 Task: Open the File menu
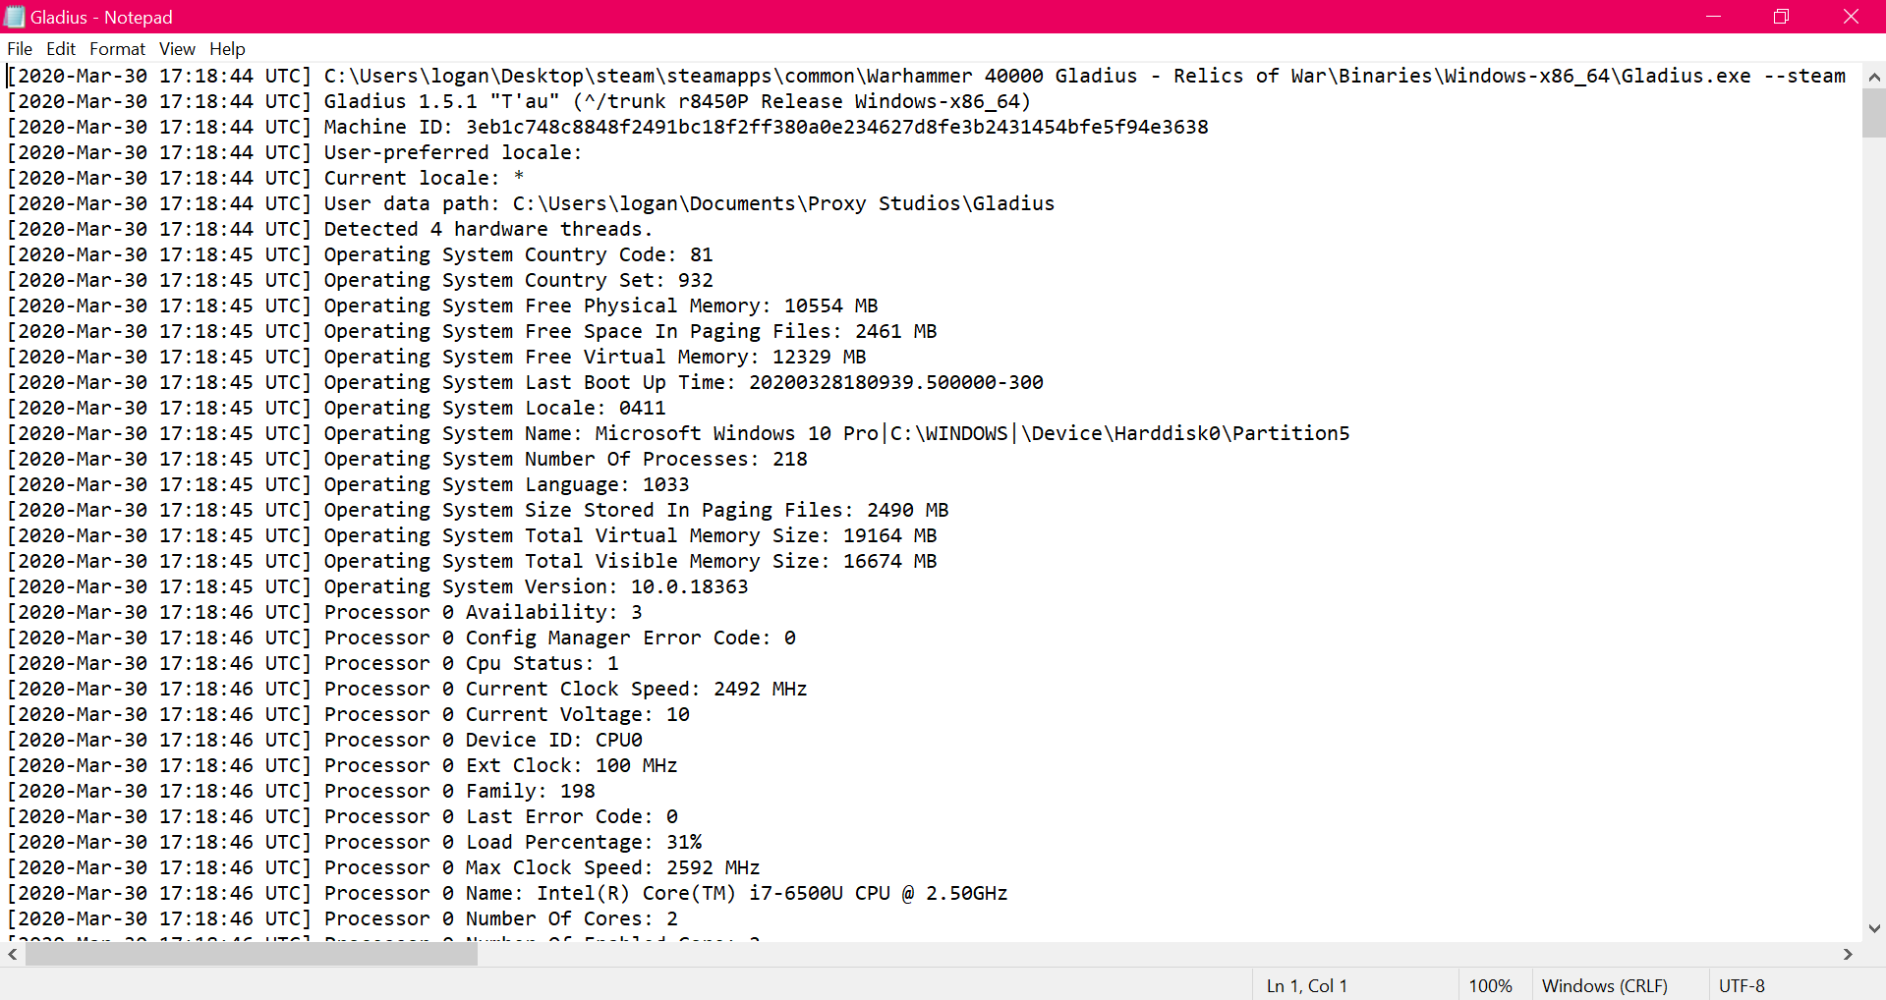[x=20, y=49]
